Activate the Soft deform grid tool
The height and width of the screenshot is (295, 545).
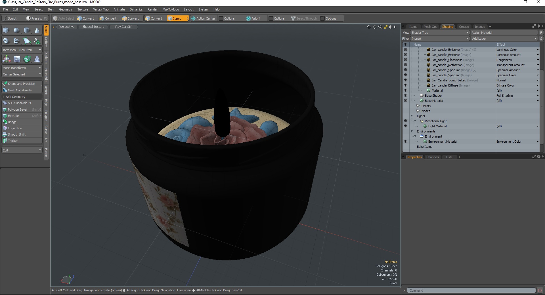click(17, 59)
